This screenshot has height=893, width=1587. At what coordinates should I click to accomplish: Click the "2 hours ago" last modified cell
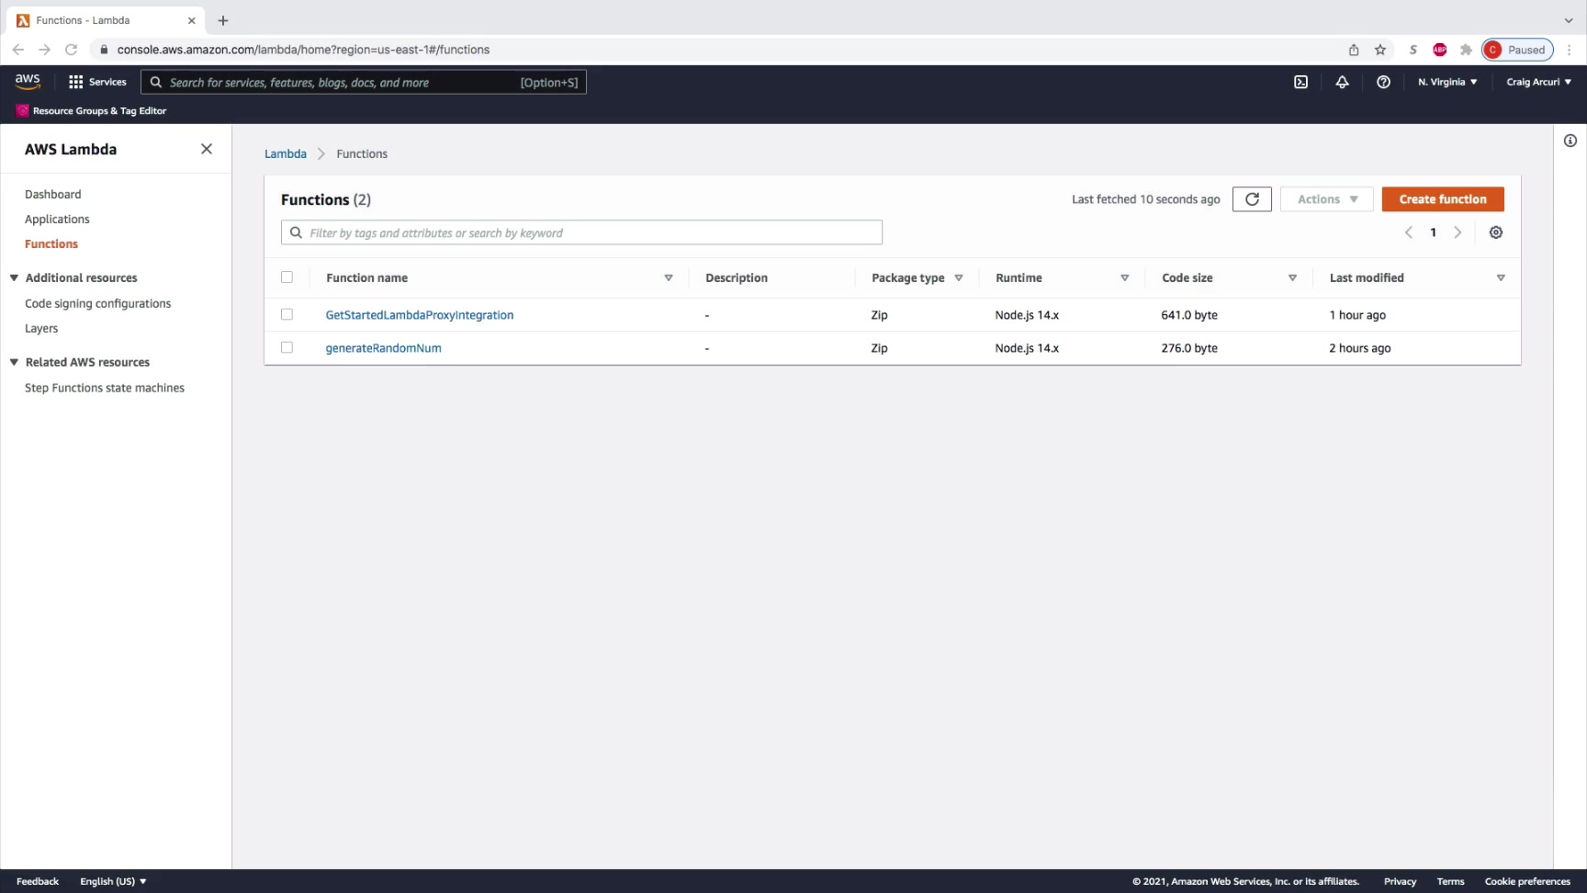(1360, 347)
